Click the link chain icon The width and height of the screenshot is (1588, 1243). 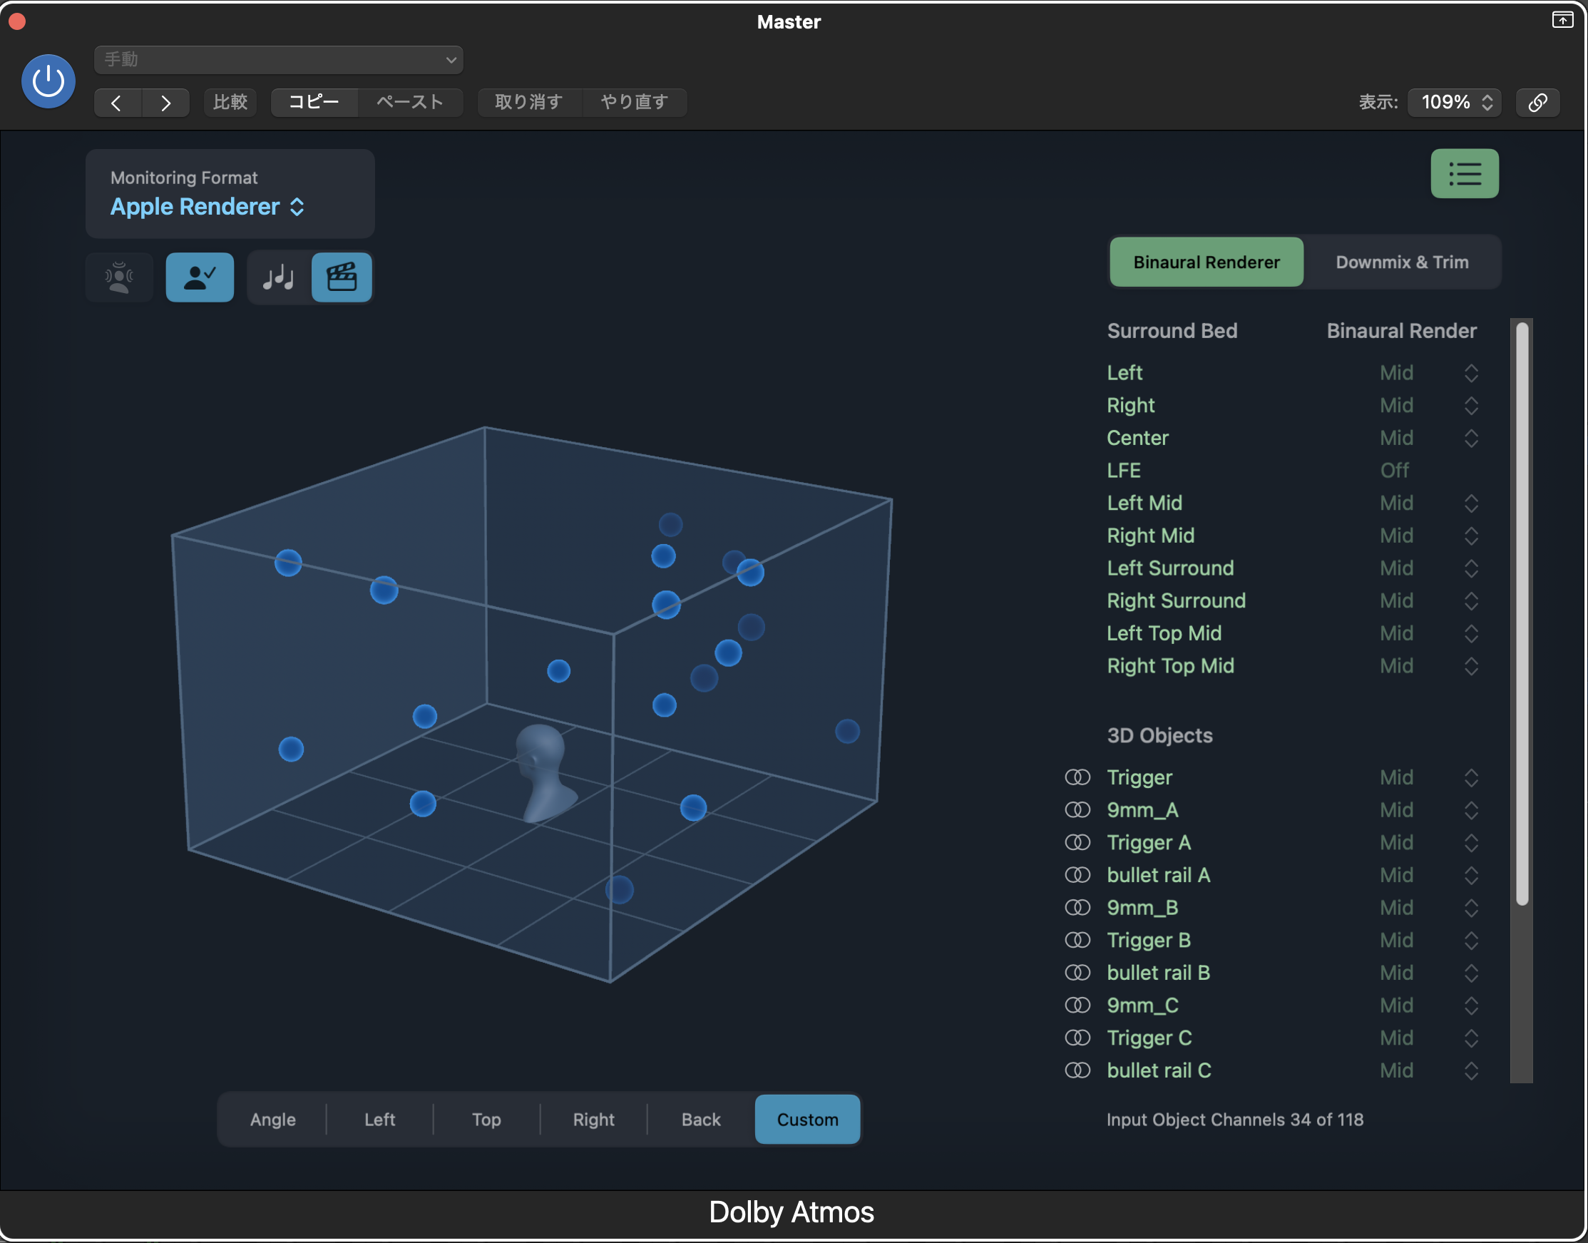coord(1537,103)
